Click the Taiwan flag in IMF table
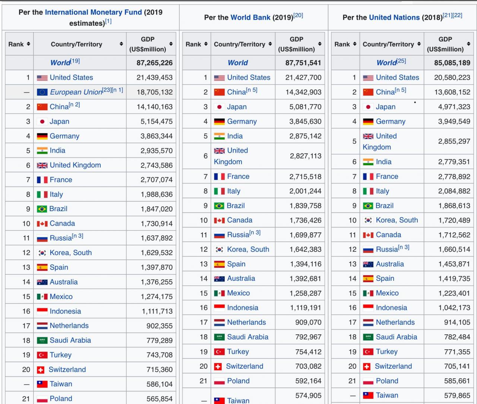The width and height of the screenshot is (477, 404). [42, 384]
